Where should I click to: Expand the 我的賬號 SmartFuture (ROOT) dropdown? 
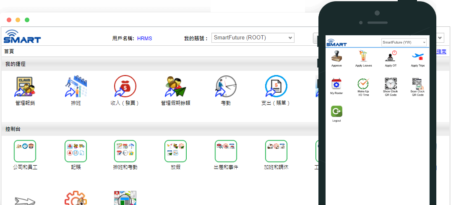[253, 38]
